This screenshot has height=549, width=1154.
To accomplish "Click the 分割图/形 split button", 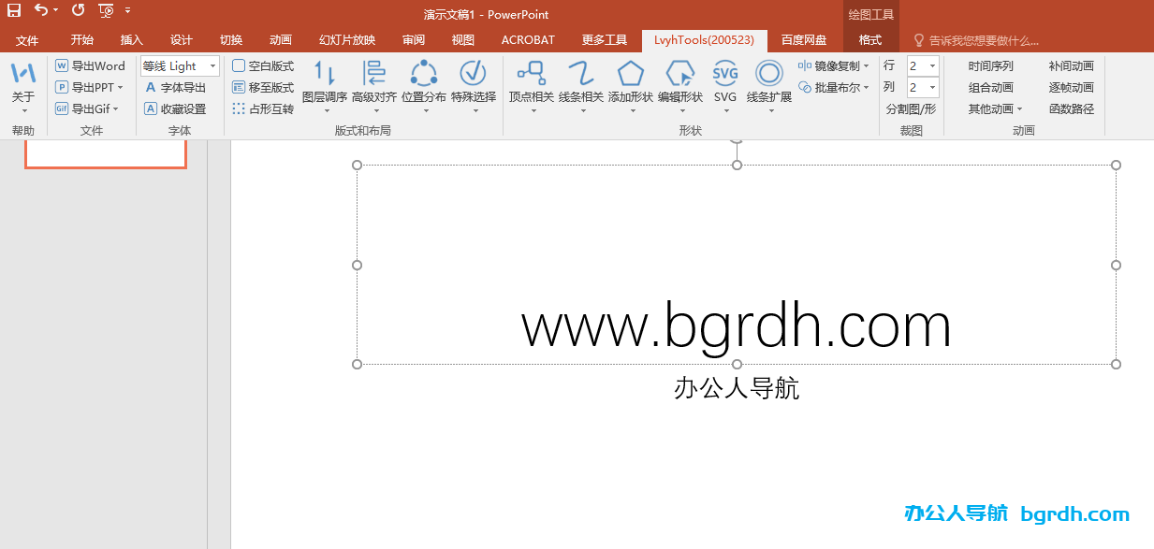I will [x=911, y=108].
